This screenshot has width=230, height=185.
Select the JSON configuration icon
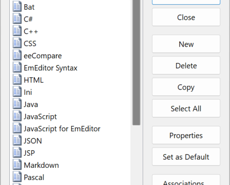(17, 141)
